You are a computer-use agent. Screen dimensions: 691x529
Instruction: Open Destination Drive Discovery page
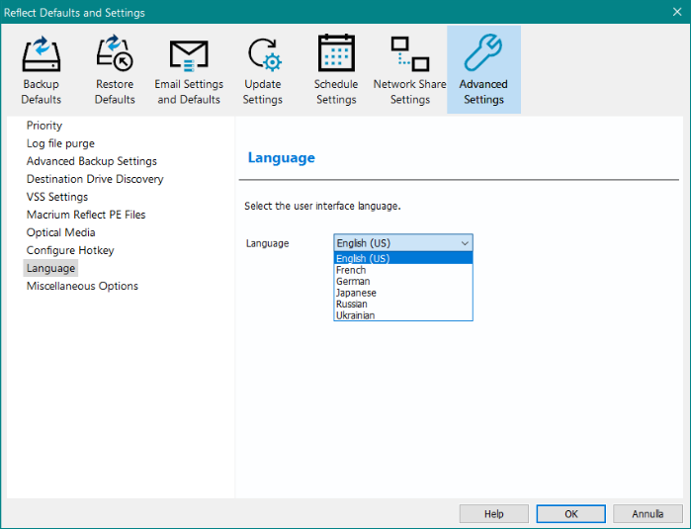click(x=95, y=179)
